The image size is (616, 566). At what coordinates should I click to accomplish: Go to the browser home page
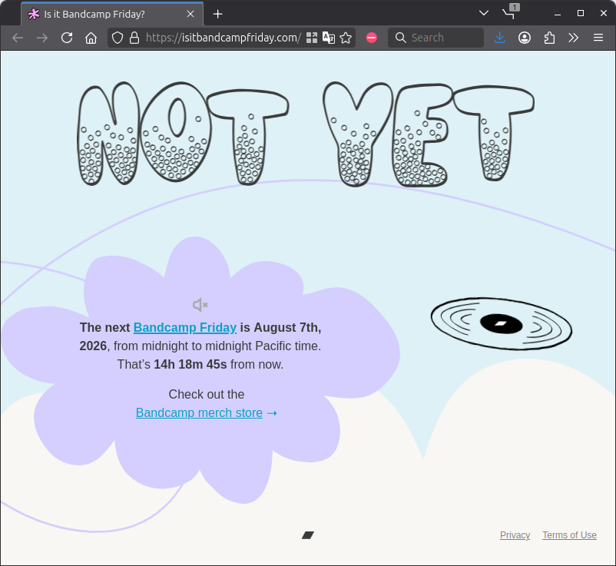pyautogui.click(x=91, y=38)
